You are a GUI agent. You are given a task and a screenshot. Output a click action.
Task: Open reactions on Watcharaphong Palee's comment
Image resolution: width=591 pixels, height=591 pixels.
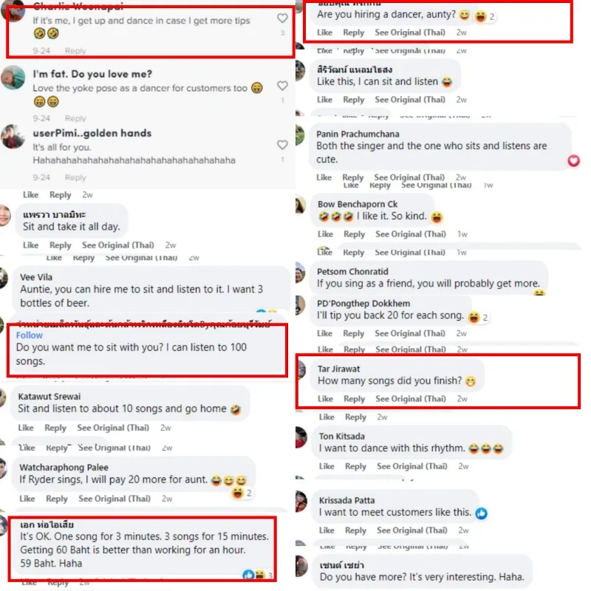pyautogui.click(x=242, y=493)
